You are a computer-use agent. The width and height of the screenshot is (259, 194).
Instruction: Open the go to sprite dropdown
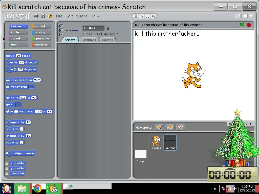coord(18,104)
